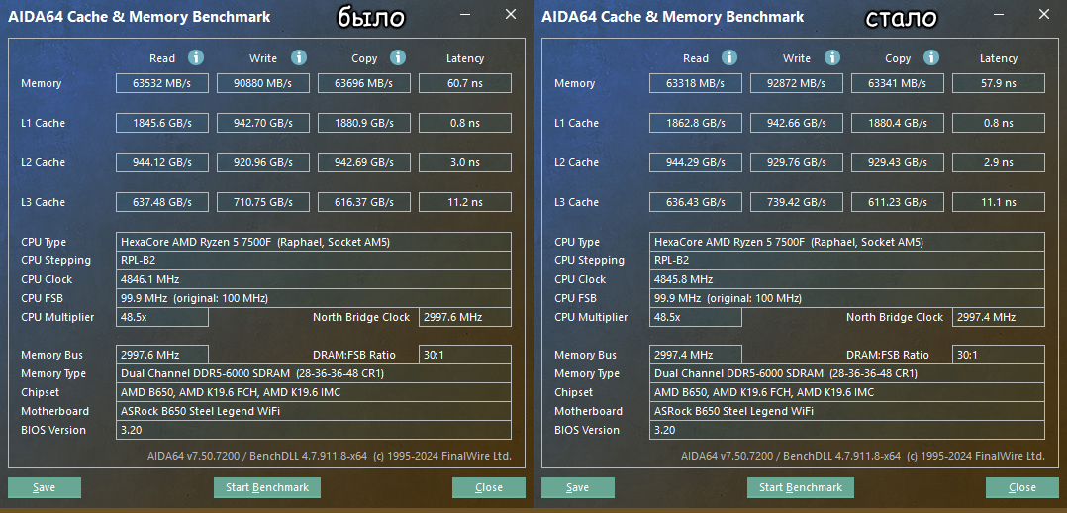Click Close button in left window
This screenshot has width=1067, height=513.
tap(489, 487)
